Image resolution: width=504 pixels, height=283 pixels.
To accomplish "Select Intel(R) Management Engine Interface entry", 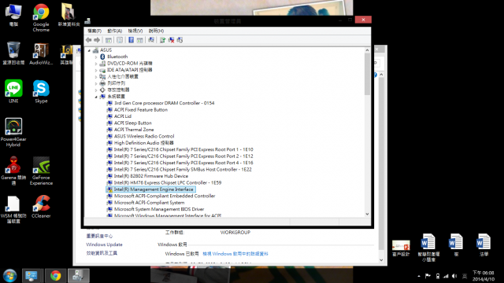I will [x=154, y=189].
